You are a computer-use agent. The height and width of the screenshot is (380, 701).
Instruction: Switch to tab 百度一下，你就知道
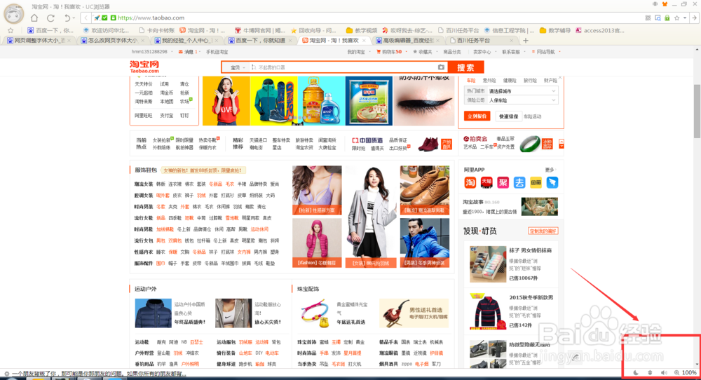coord(260,40)
